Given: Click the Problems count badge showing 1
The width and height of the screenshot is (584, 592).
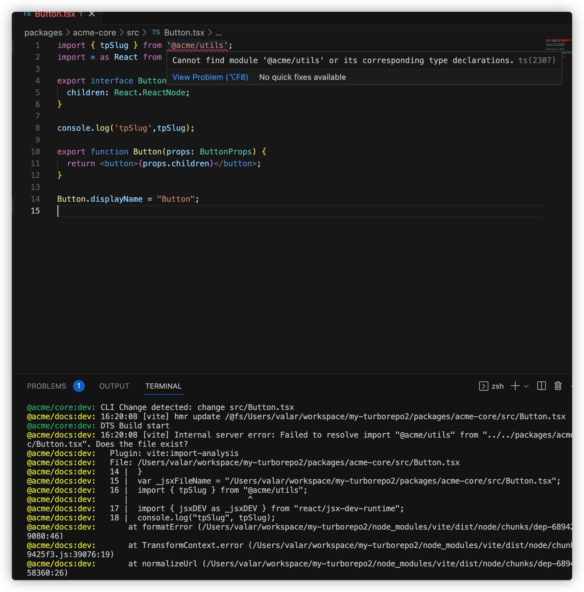Looking at the screenshot, I should (79, 386).
